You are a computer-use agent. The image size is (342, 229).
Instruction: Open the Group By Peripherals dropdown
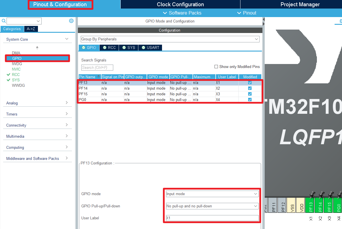pyautogui.click(x=170, y=39)
